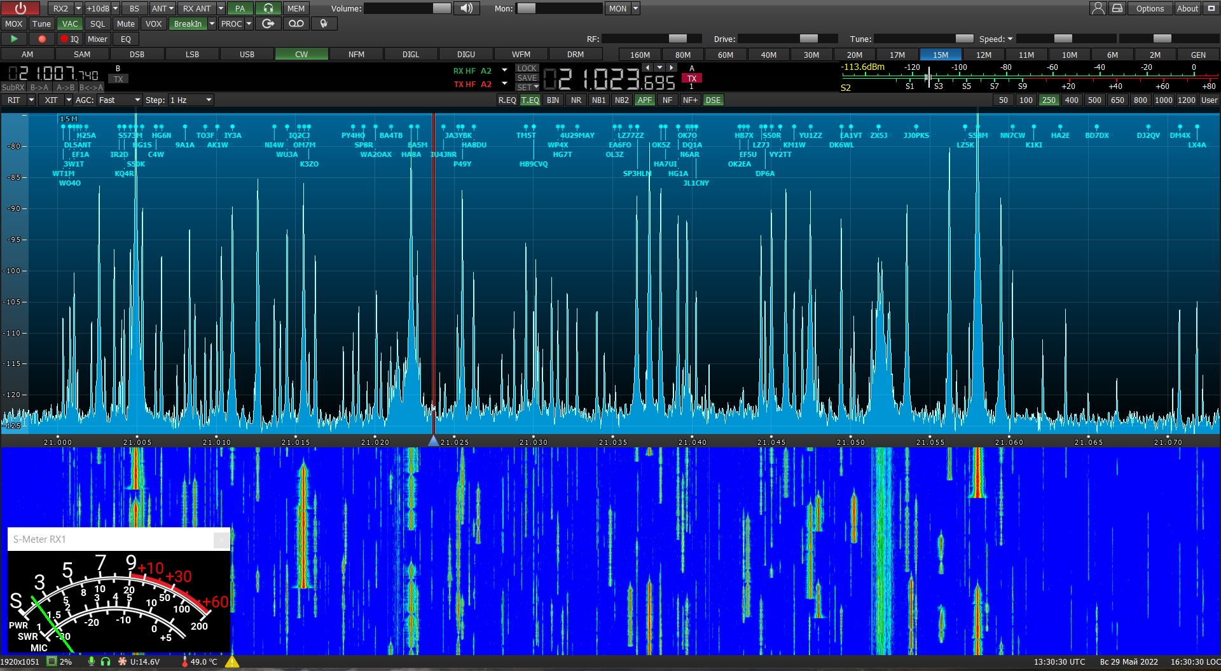Click the circular arrow replay icon
The height and width of the screenshot is (671, 1221).
point(268,24)
